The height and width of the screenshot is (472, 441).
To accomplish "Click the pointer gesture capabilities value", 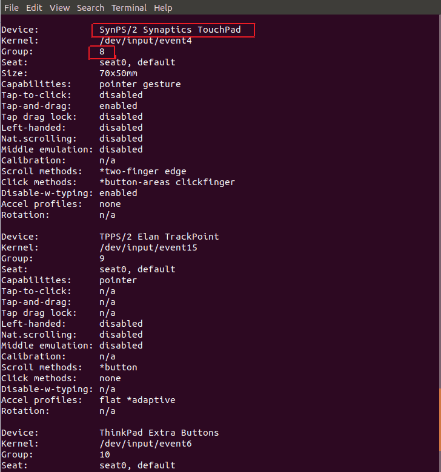I will (140, 84).
